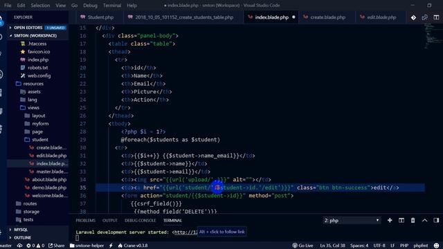Screen dimensions: 443x249
Task: Toggle panel position icon in the terminal header
Action: (x=436, y=220)
